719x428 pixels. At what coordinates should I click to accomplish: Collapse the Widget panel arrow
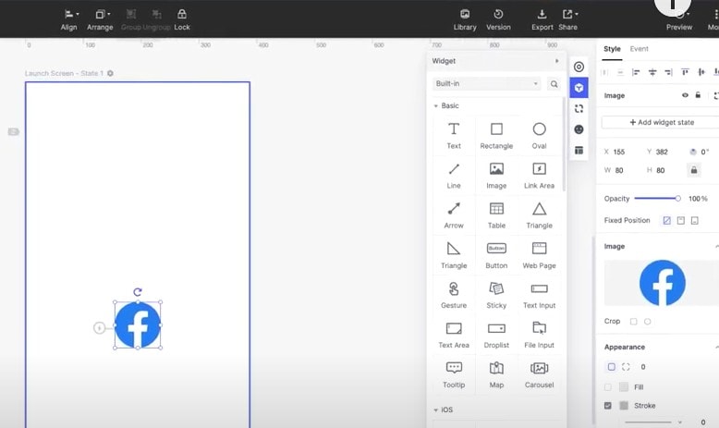[556, 61]
